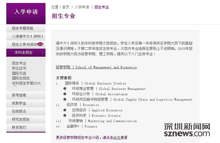
Task: Go to 国际交流 submenu link
Action: [x=19, y=73]
